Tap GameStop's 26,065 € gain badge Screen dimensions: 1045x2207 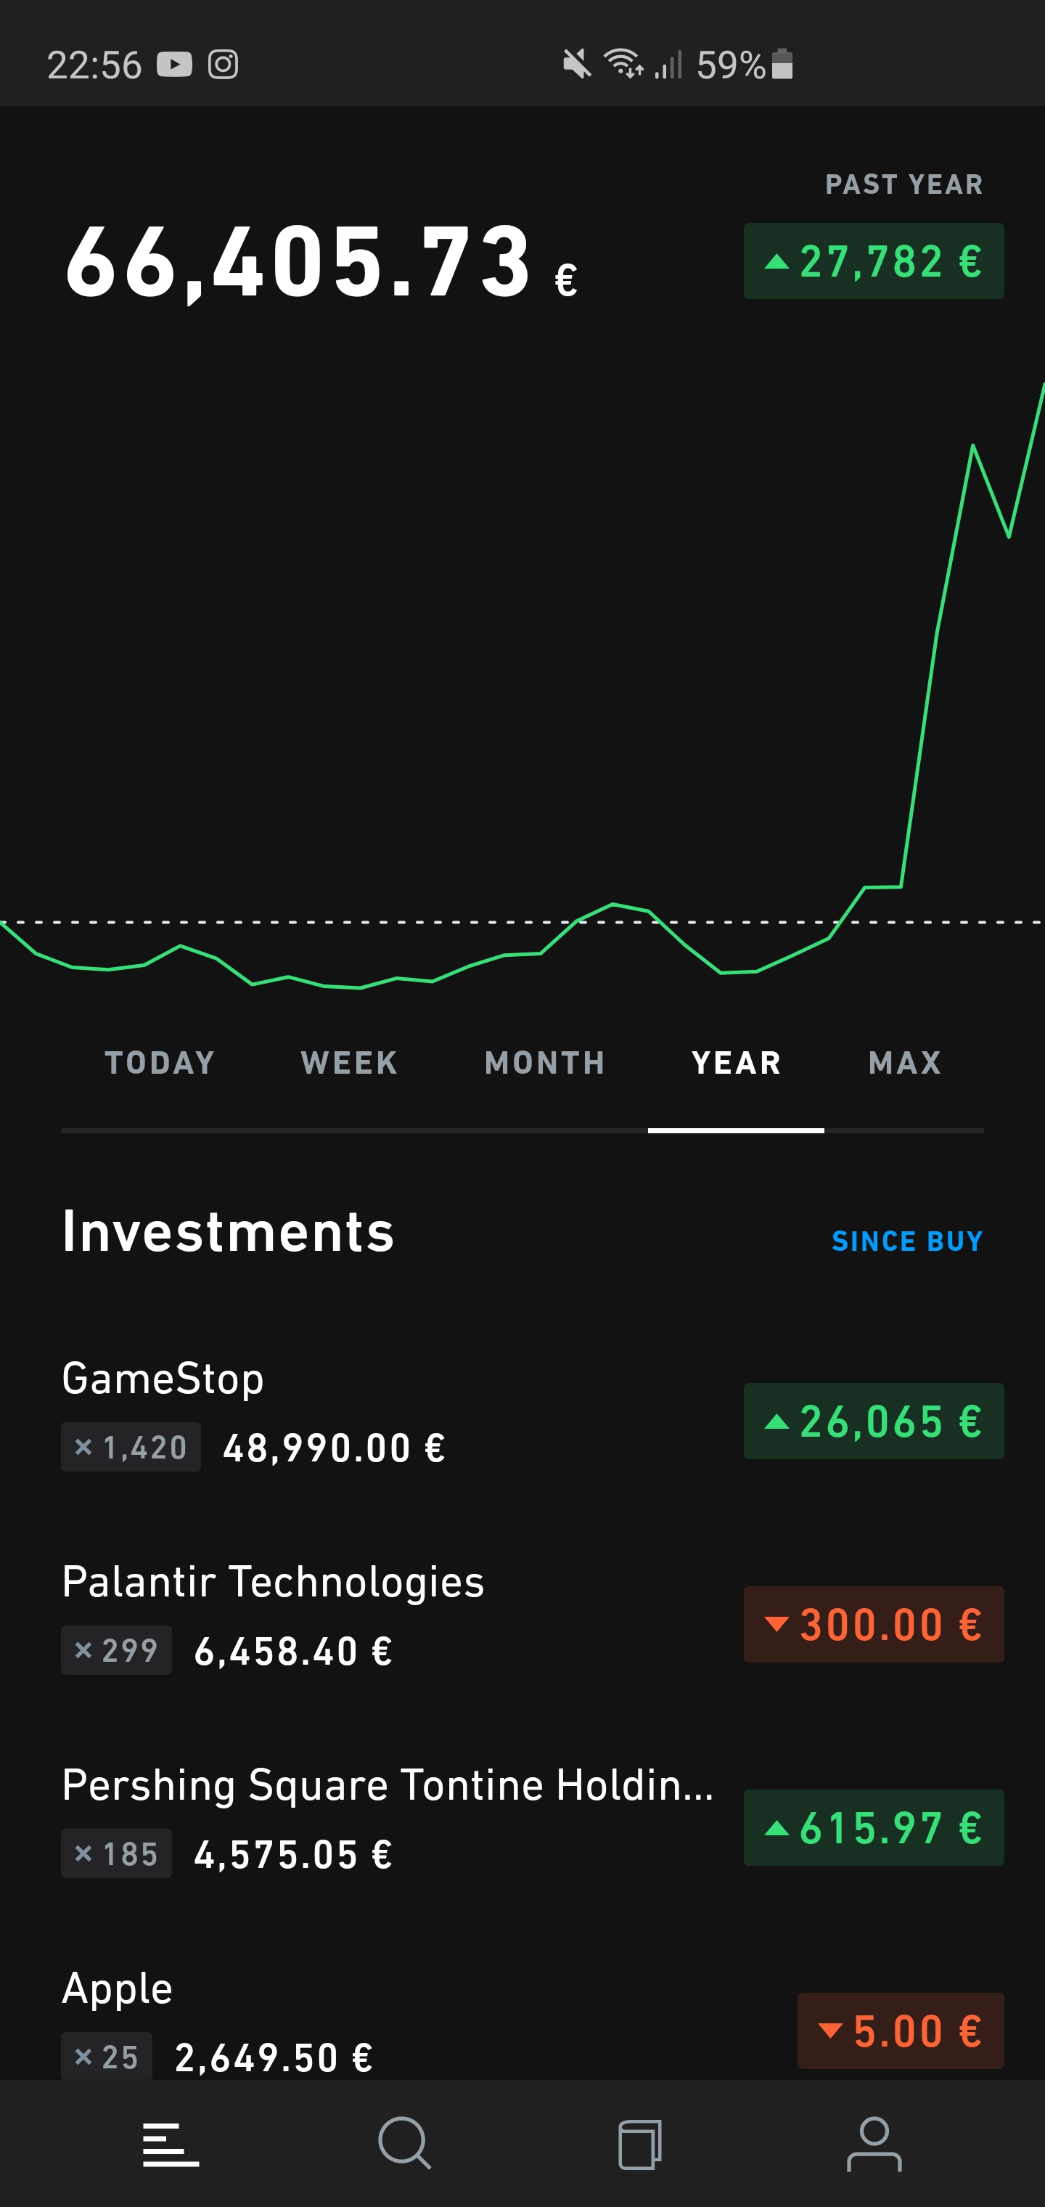pyautogui.click(x=874, y=1421)
